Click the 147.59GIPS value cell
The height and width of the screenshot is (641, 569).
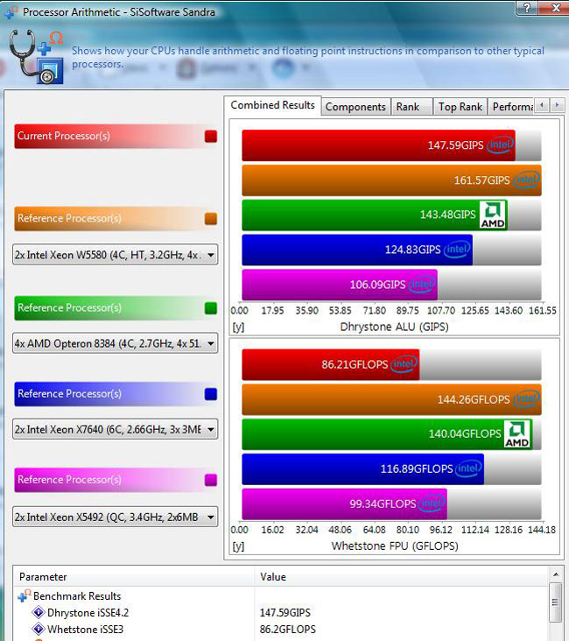284,612
